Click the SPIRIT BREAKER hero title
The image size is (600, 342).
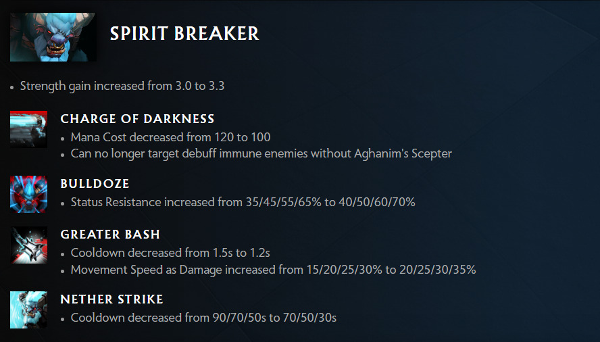[184, 34]
